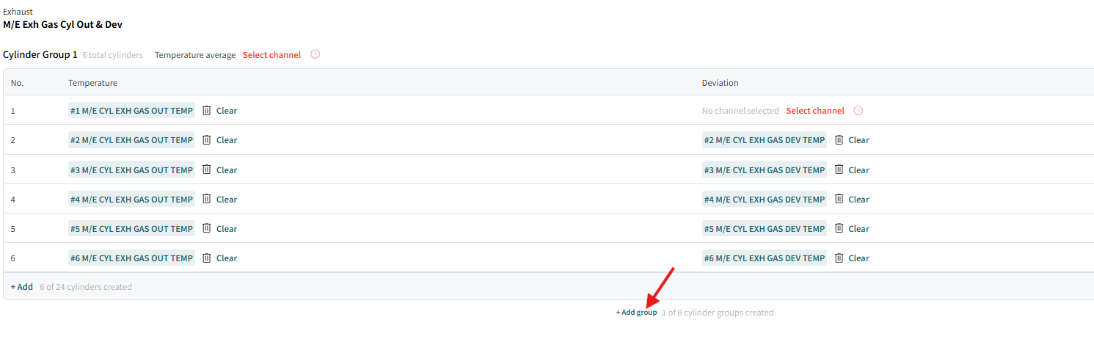Click the 6 of 24 cylinders created text
This screenshot has height=339, width=1094.
click(86, 287)
